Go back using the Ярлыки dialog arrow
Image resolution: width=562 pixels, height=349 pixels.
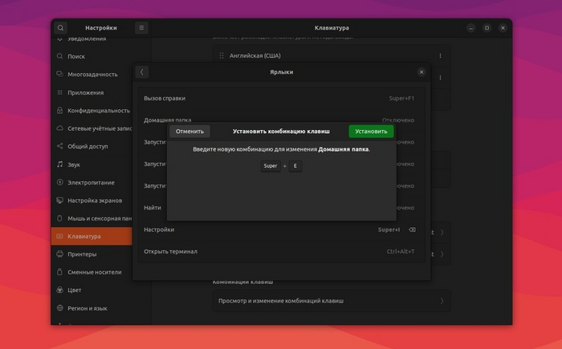click(x=142, y=72)
